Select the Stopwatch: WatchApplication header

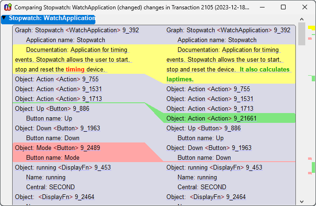click(x=51, y=18)
